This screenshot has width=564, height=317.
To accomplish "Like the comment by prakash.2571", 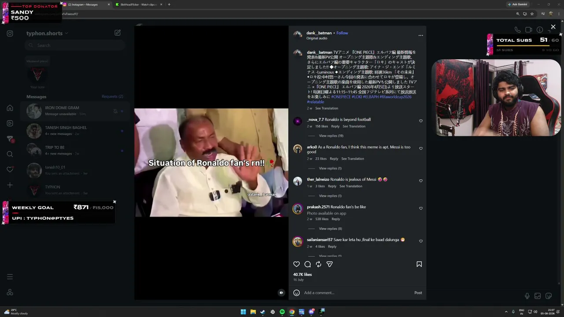I will tap(421, 208).
